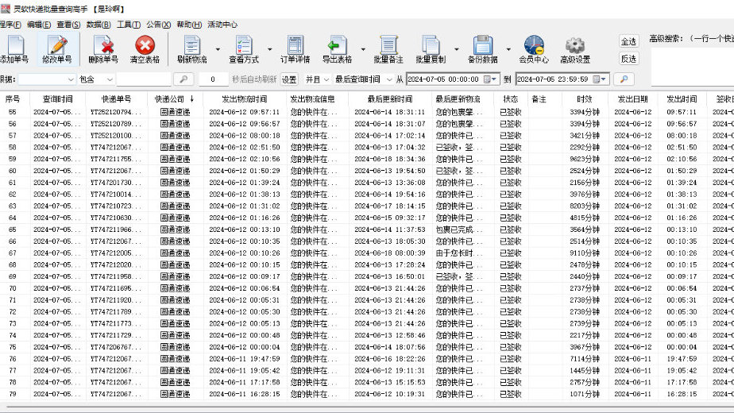Click the 反选 invert selection button
The image size is (734, 413).
[x=628, y=59]
